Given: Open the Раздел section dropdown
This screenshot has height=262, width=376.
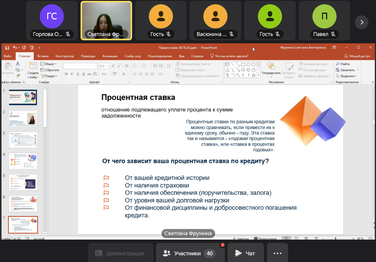Looking at the screenshot, I should 49,76.
